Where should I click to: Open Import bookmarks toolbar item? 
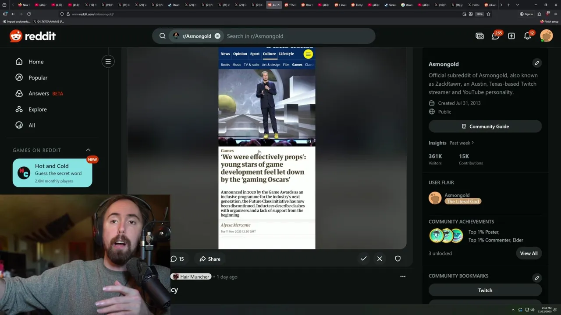coord(17,21)
